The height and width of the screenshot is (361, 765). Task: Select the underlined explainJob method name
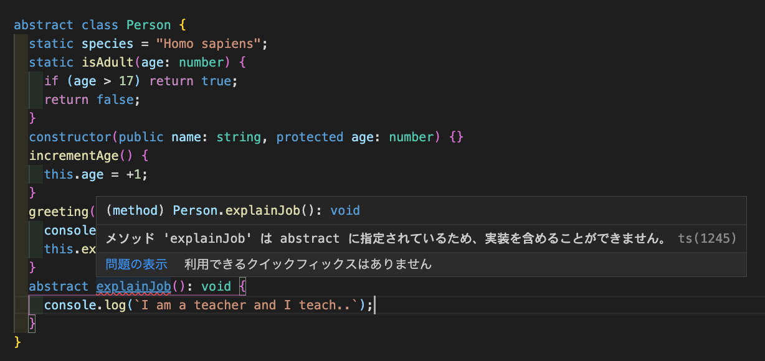point(133,286)
